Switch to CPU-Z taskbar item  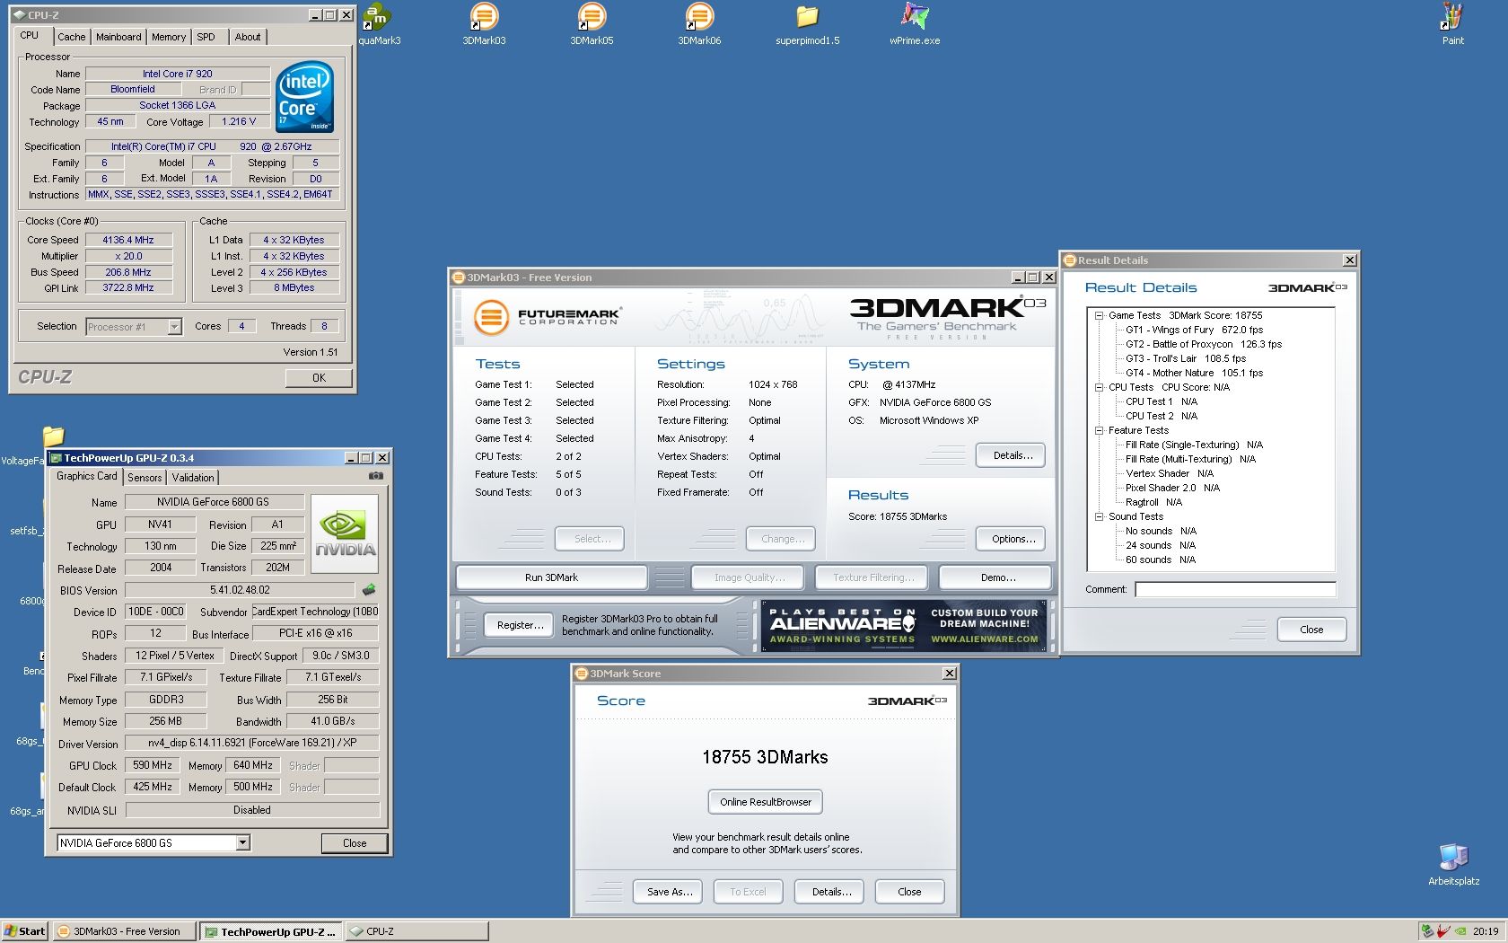click(417, 931)
